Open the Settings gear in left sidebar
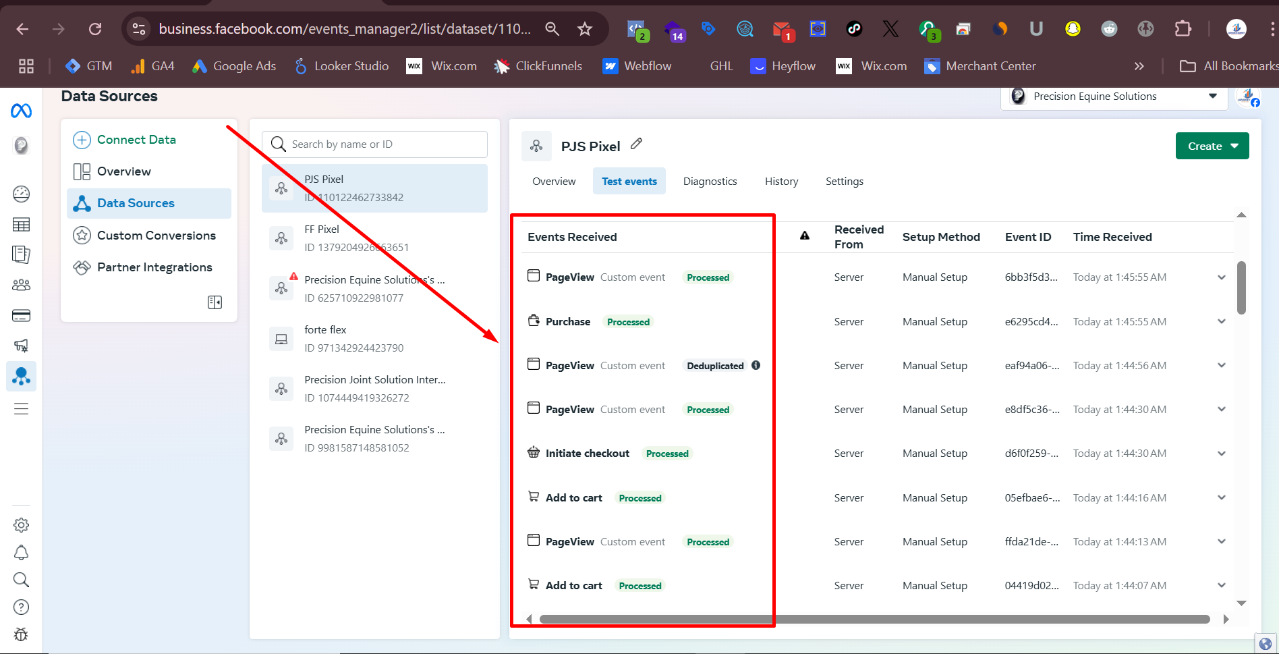Image resolution: width=1279 pixels, height=654 pixels. point(21,524)
